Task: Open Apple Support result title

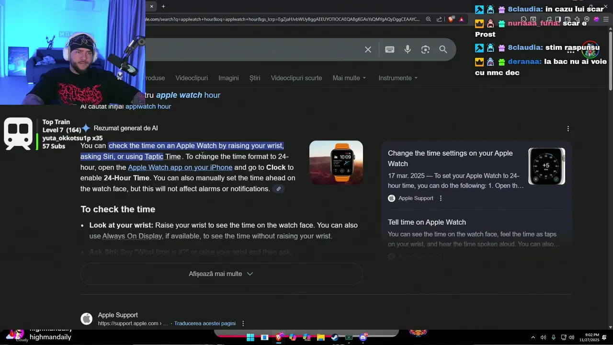Action: [118, 315]
